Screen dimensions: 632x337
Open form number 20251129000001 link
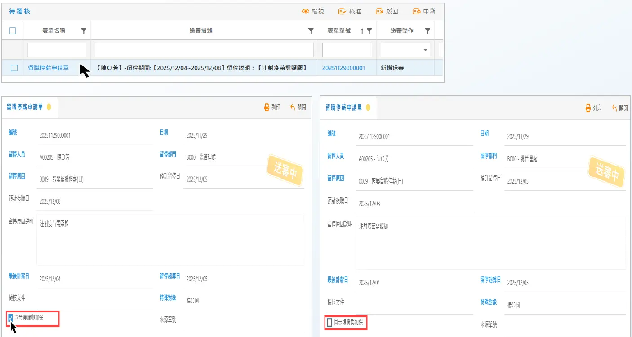[x=343, y=68]
